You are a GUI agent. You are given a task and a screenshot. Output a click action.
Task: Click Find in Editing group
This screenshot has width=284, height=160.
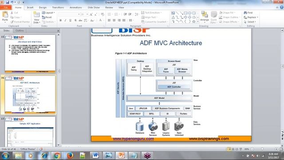[x=248, y=13]
